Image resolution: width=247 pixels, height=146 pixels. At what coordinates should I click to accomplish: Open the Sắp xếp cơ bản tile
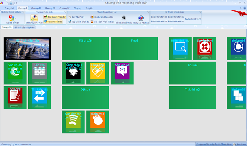[122, 73]
